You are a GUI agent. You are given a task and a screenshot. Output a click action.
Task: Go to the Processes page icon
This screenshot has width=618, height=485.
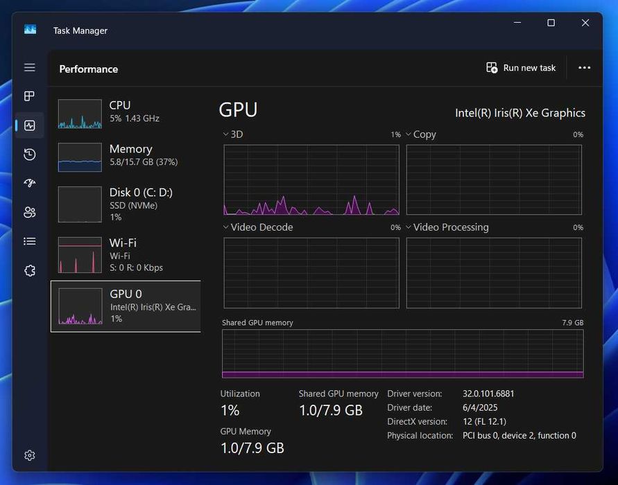[30, 96]
